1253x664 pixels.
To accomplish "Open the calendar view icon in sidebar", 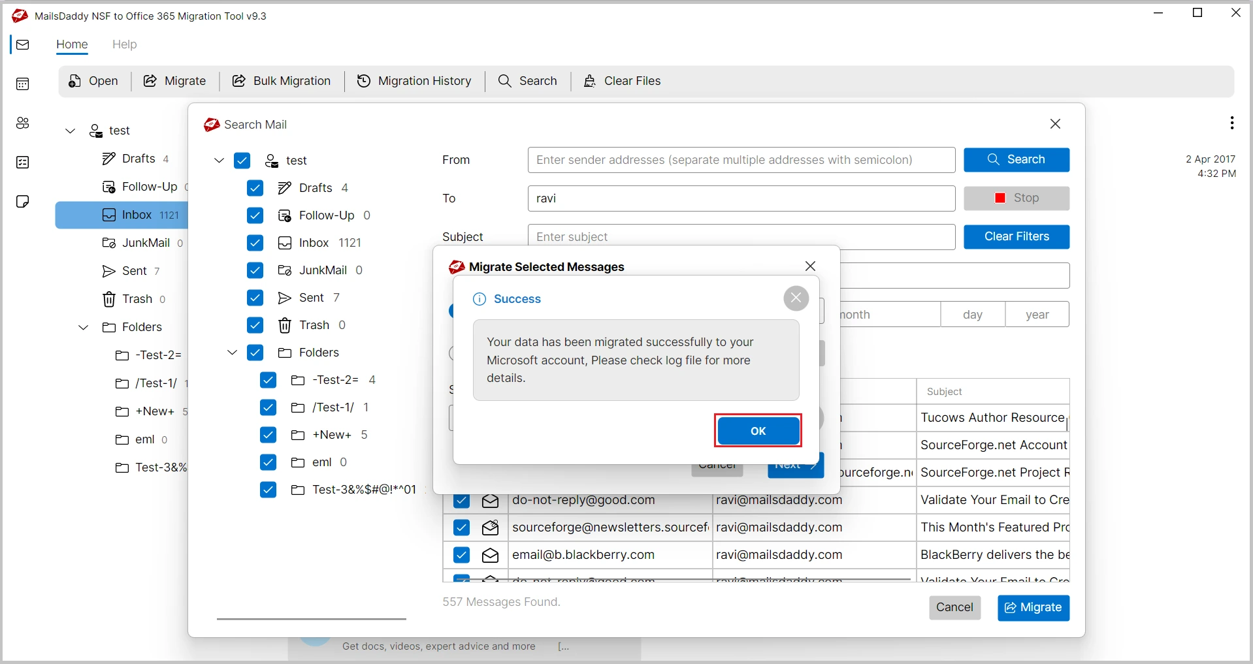I will [x=23, y=84].
